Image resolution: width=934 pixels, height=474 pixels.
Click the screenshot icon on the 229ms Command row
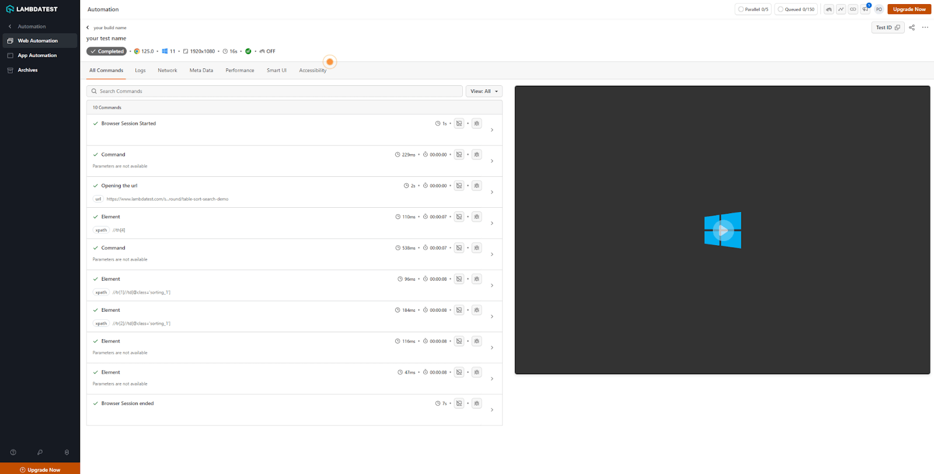tap(459, 155)
